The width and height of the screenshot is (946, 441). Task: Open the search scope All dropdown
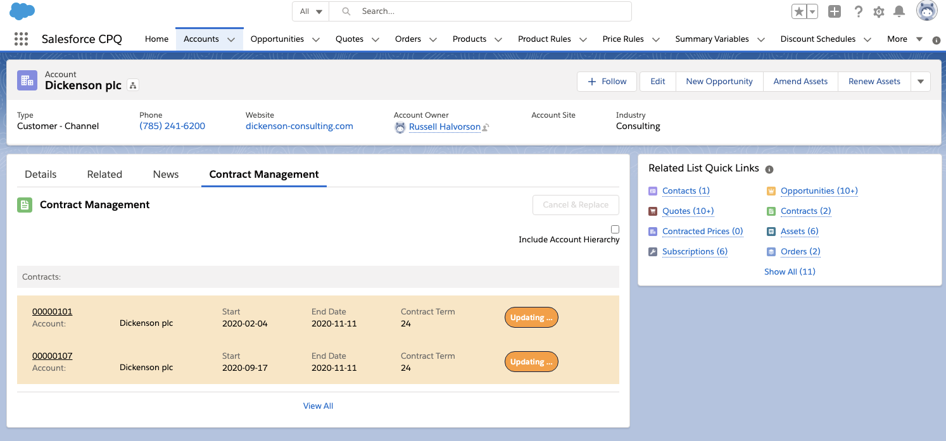[310, 11]
